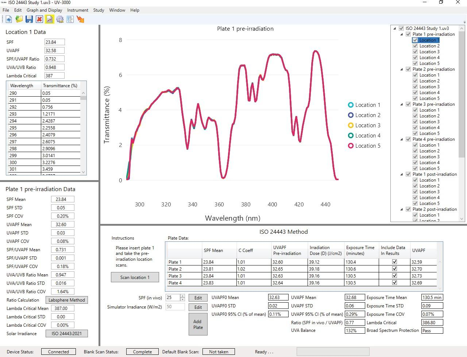Screen dimensions: 467x357
Task: Collapse the Plate 1 pre-irradiation tree node
Action: (402, 34)
